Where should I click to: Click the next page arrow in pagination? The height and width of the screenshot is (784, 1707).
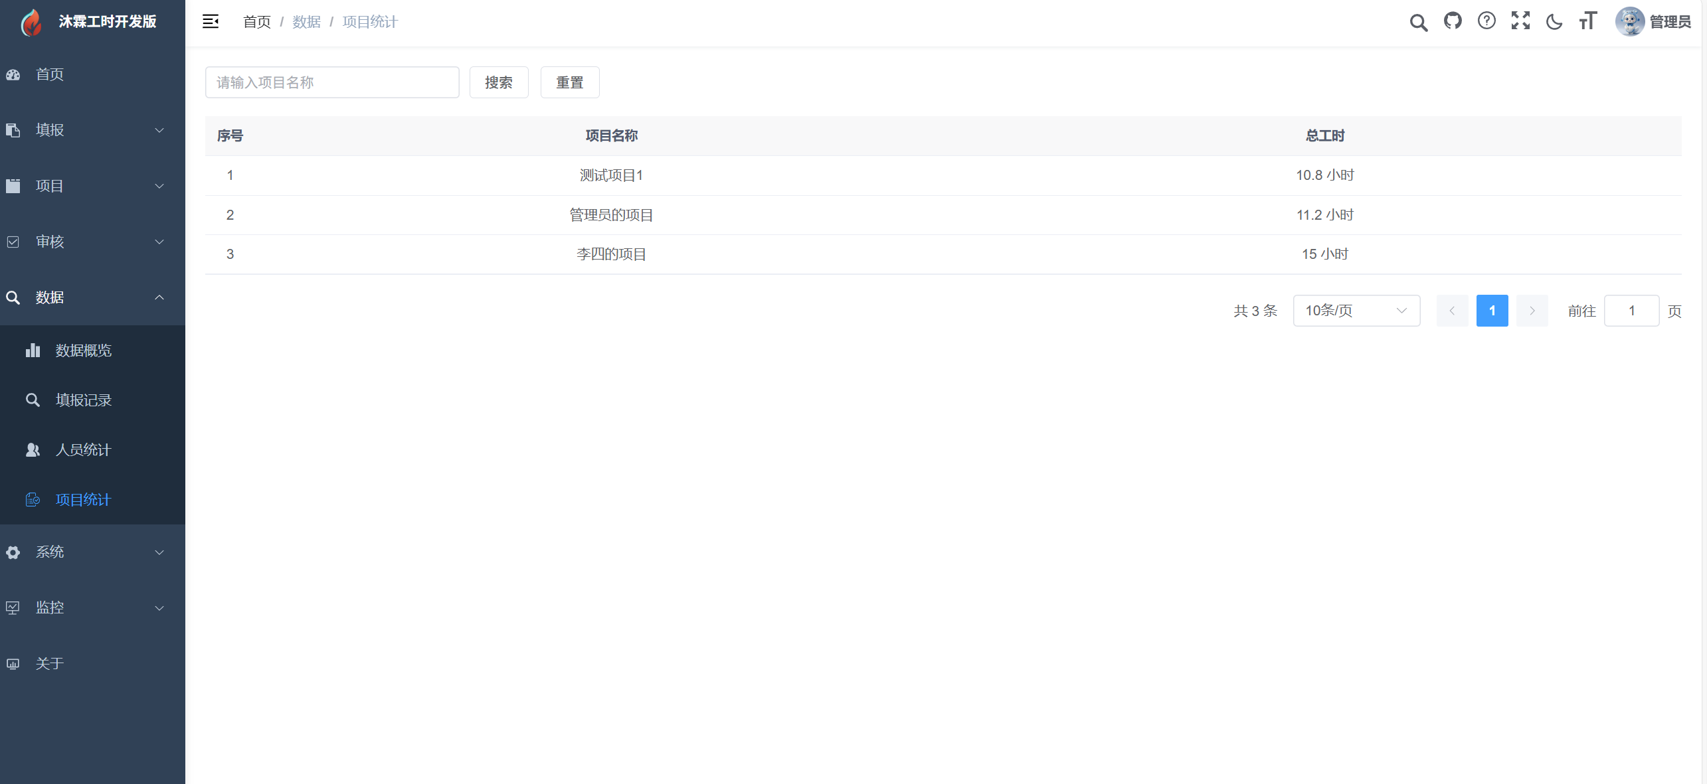(1532, 310)
